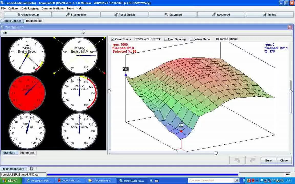Viewport: 295px width, 184px height.
Task: Switch to the Histogram tab
Action: tap(27, 153)
